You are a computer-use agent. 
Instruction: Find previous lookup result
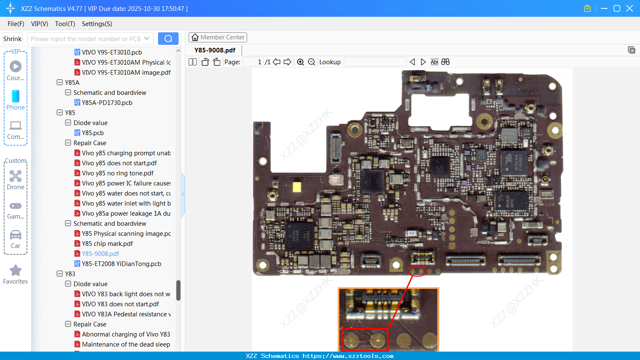click(x=412, y=62)
